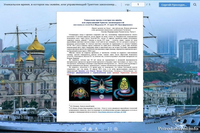This screenshot has height=133, width=200.
Task: Click the "/ 5" total pages label
Action: (x=148, y=4)
